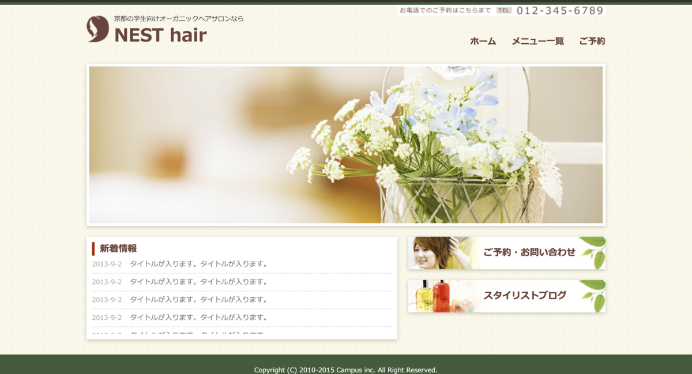The width and height of the screenshot is (692, 374).
Task: Click the TEL label badge
Action: tap(504, 10)
